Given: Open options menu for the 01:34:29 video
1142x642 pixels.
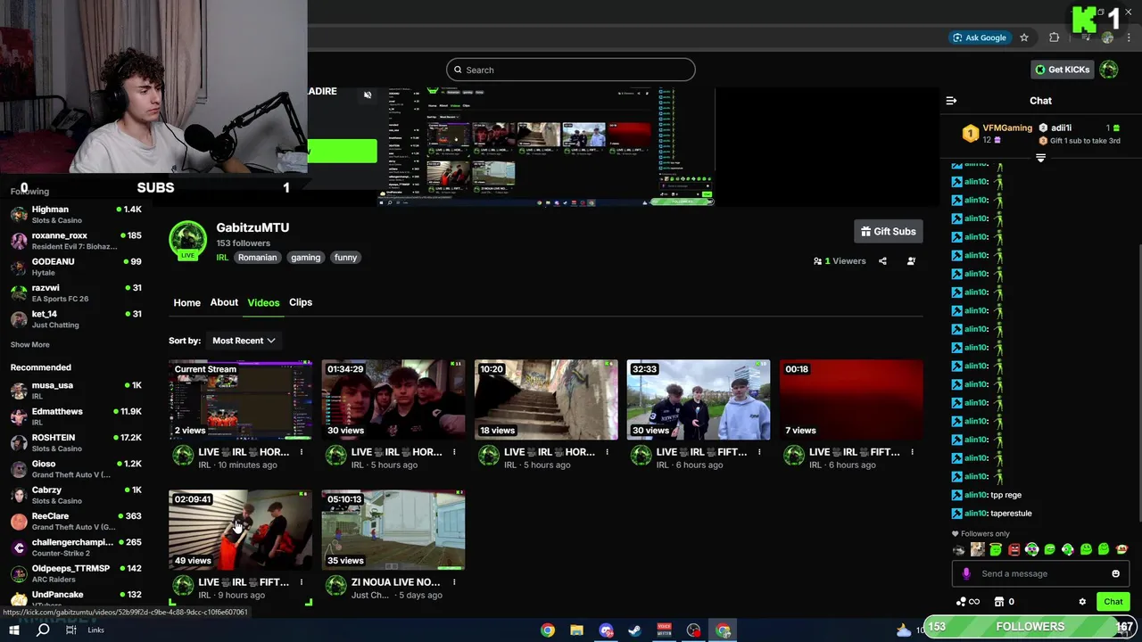Looking at the screenshot, I should click(x=454, y=452).
